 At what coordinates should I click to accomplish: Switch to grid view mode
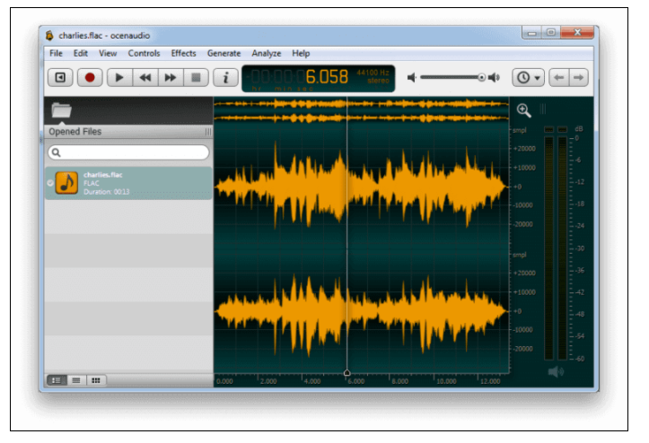(96, 380)
